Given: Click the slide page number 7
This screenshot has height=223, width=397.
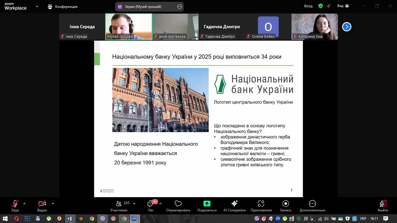Looking at the screenshot, I should click(x=292, y=190).
